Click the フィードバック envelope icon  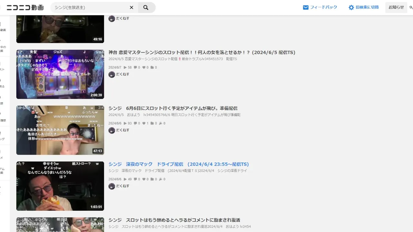(x=306, y=7)
